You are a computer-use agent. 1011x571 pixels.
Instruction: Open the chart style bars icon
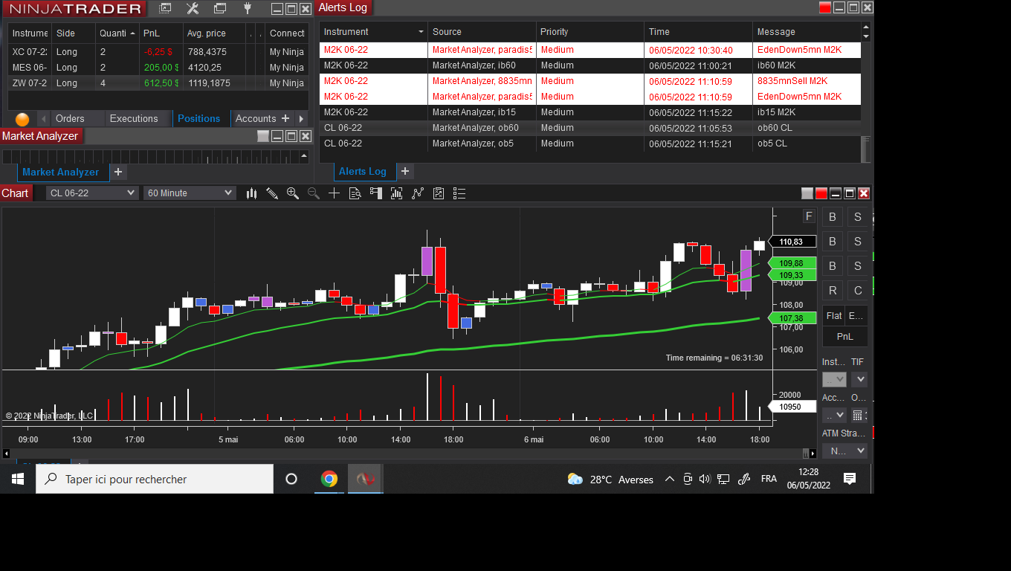251,193
